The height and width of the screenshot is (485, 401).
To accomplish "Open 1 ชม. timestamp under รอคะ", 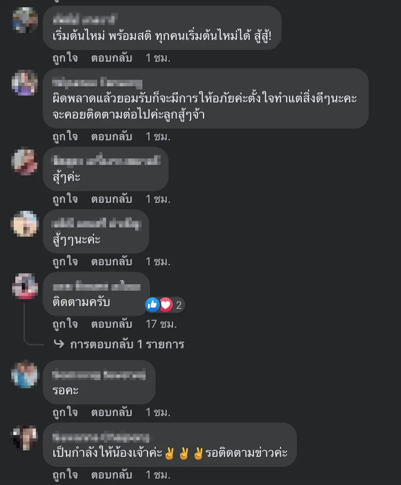I will (x=158, y=412).
